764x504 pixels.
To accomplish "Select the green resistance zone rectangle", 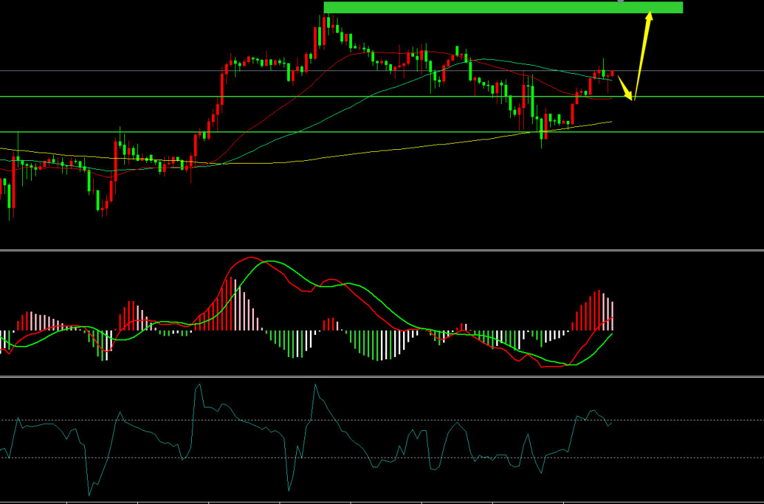I will tap(503, 8).
